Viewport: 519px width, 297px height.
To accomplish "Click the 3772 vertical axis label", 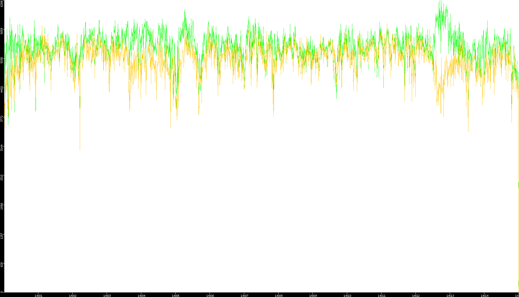I will pos(2,119).
